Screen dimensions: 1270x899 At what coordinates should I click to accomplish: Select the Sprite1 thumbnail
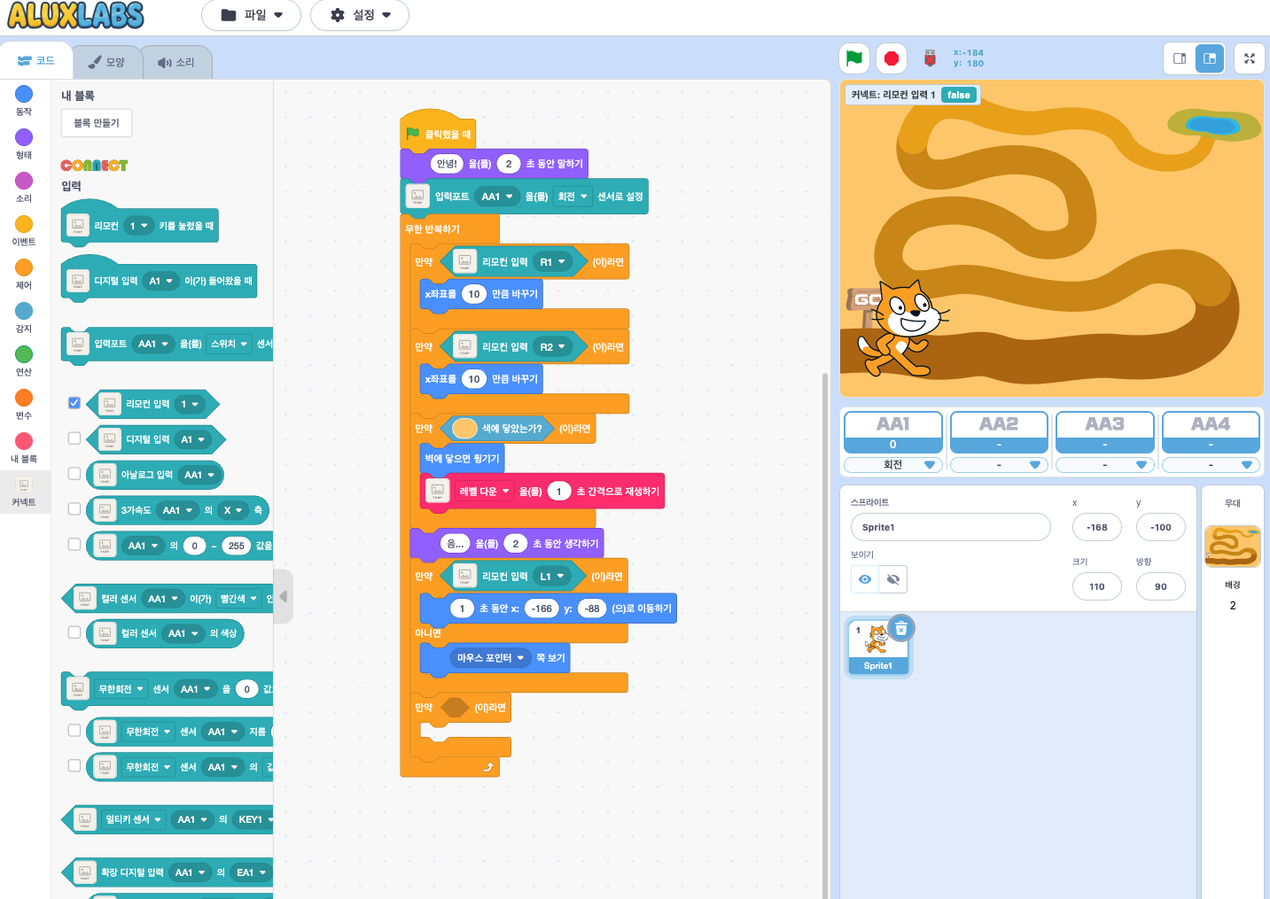(877, 647)
